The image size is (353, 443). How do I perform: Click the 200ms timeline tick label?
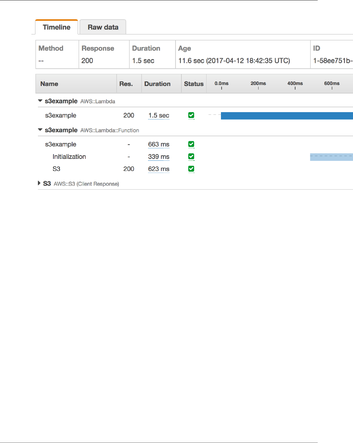coord(258,83)
